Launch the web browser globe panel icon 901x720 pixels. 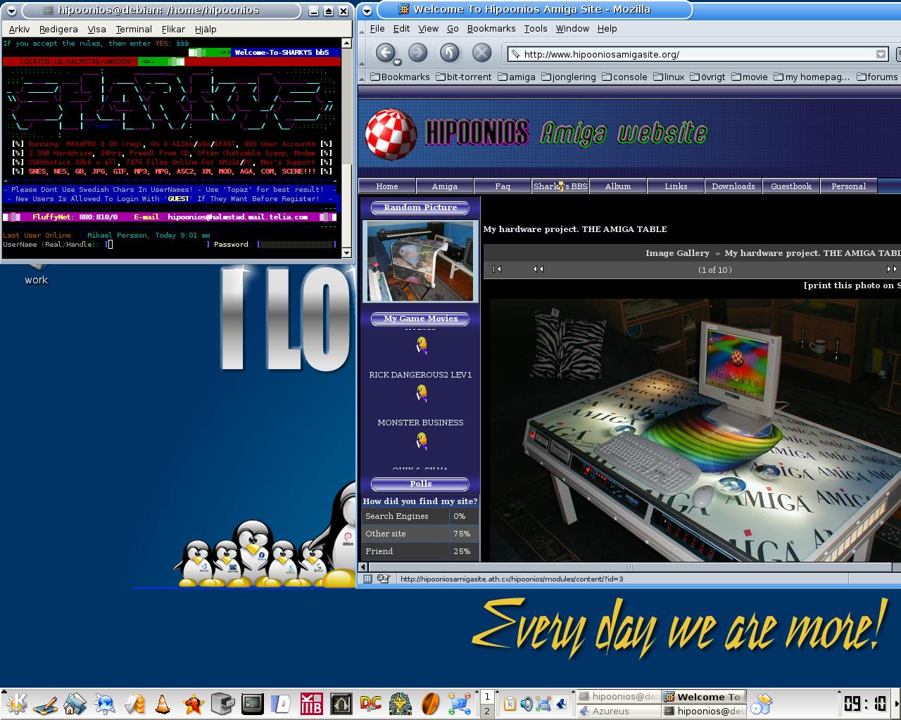pyautogui.click(x=105, y=703)
